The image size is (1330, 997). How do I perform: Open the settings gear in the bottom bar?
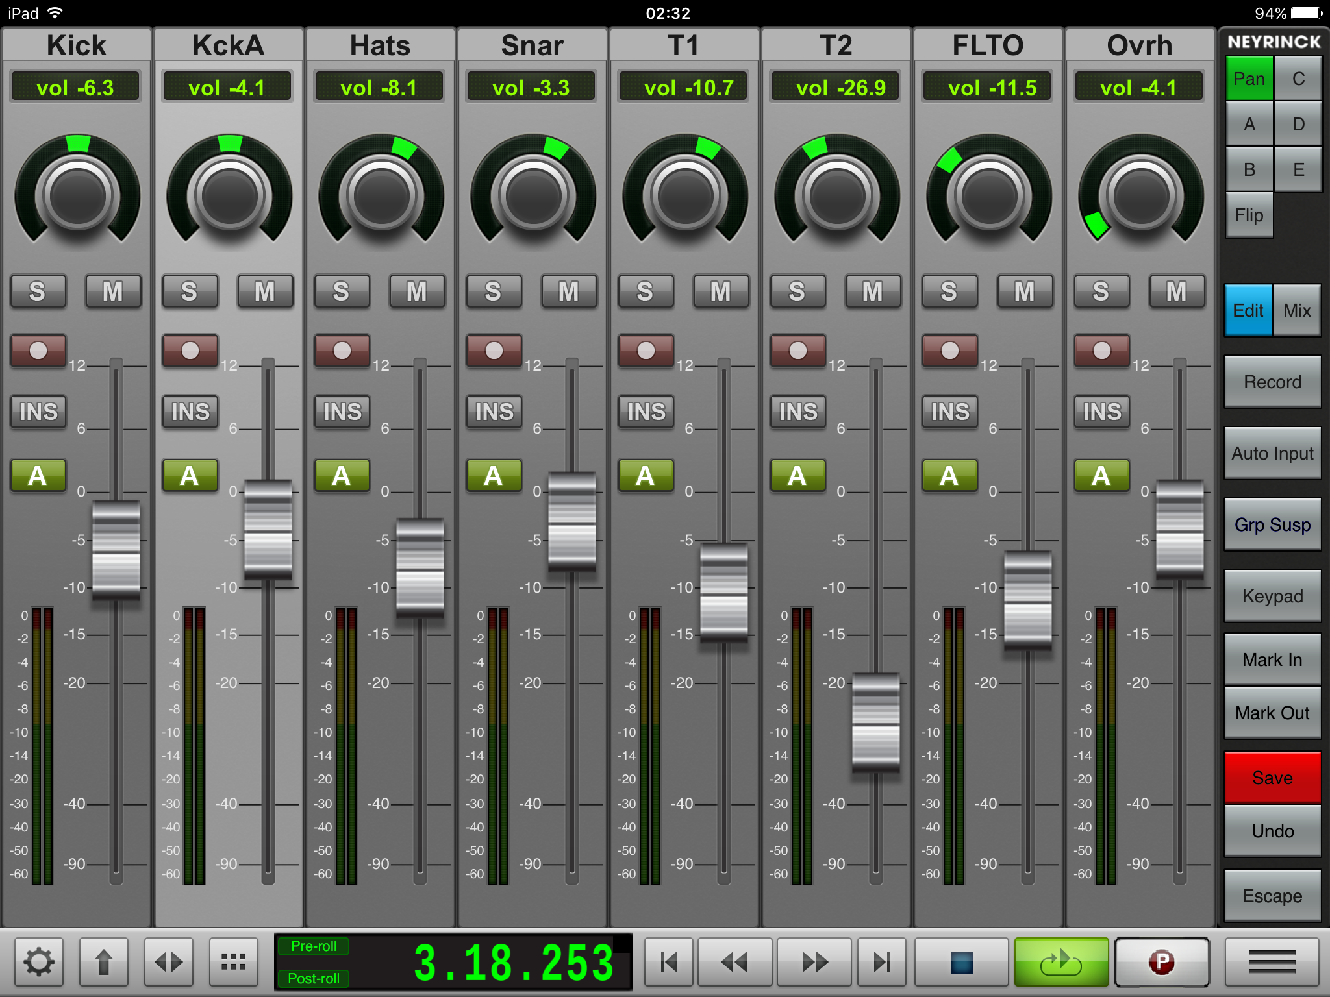(x=39, y=962)
